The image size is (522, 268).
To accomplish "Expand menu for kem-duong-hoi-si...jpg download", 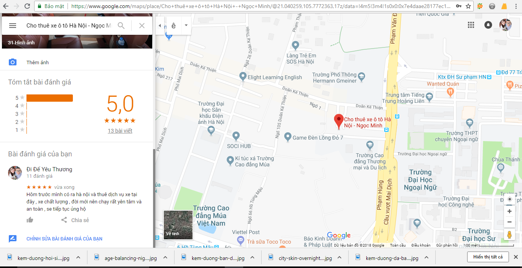I will pos(78,257).
